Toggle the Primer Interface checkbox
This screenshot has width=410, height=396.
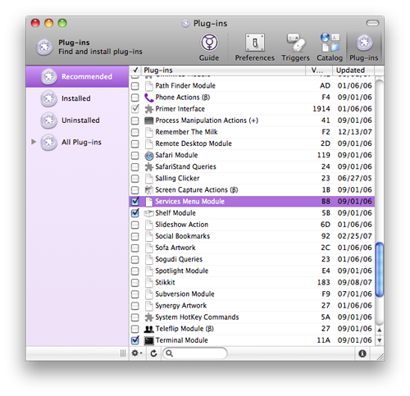[x=135, y=109]
